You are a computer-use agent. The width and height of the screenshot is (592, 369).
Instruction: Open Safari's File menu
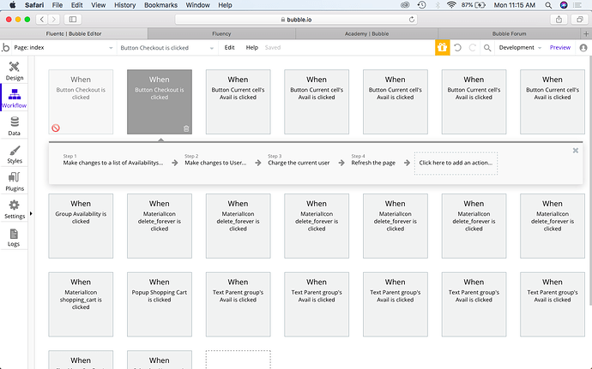click(57, 5)
